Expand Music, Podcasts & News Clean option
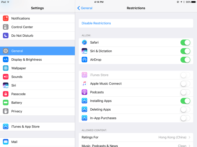Image resolution: width=197 pixels, height=147 pixels. [189, 145]
